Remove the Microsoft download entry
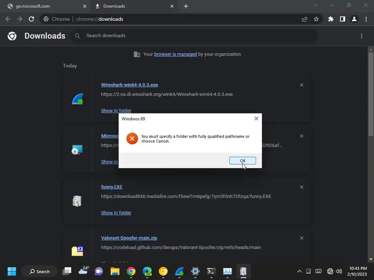The image size is (374, 280). pos(301,136)
